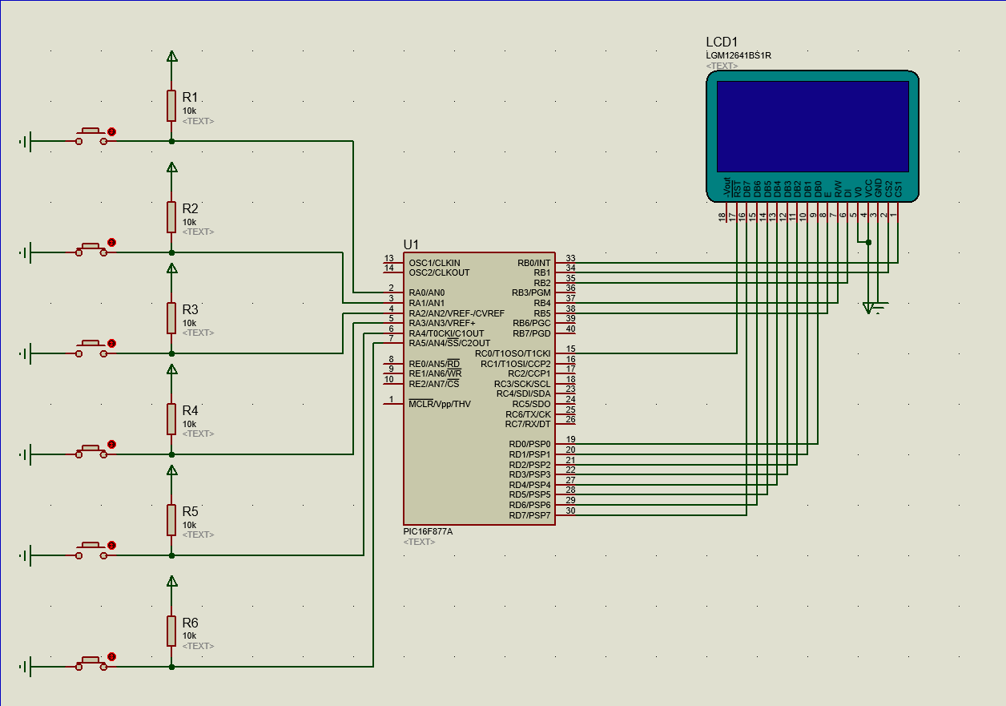Select the ground symbol left of R3's button
This screenshot has width=1006, height=706.
[x=26, y=353]
